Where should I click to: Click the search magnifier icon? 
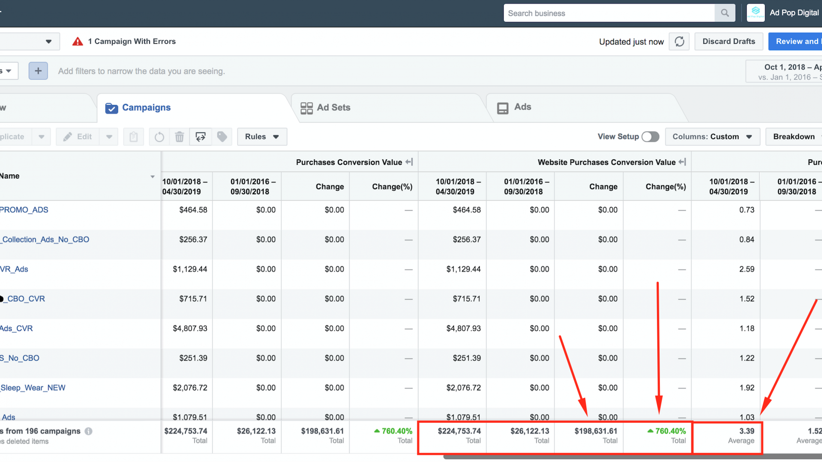[x=725, y=13]
